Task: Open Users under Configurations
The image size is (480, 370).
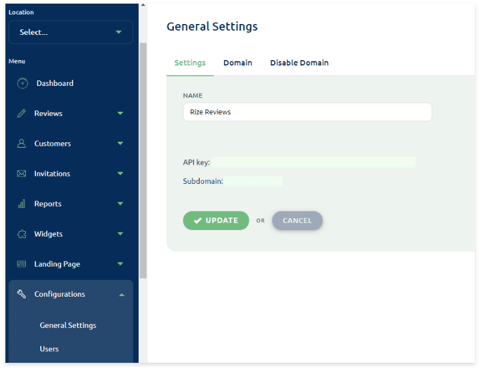Action: point(49,349)
